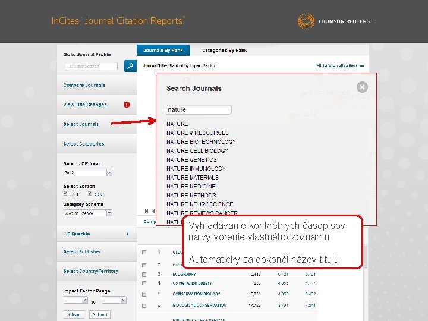Click the first page navigation arrow
The height and width of the screenshot is (321, 428).
147,211
